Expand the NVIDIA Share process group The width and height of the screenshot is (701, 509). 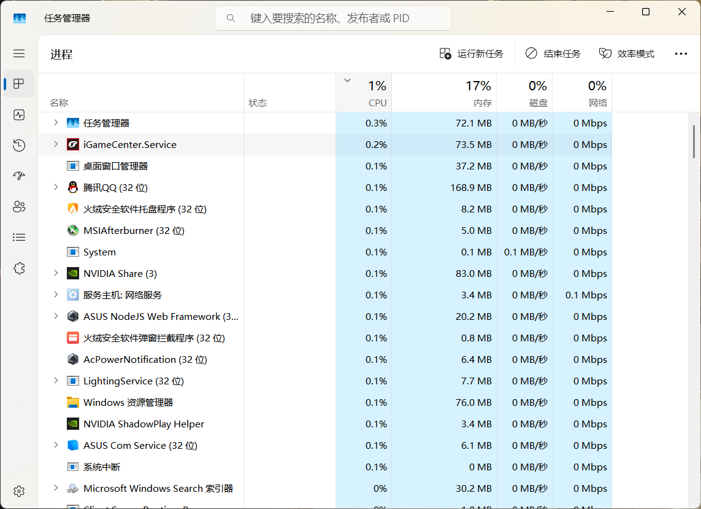(x=56, y=273)
